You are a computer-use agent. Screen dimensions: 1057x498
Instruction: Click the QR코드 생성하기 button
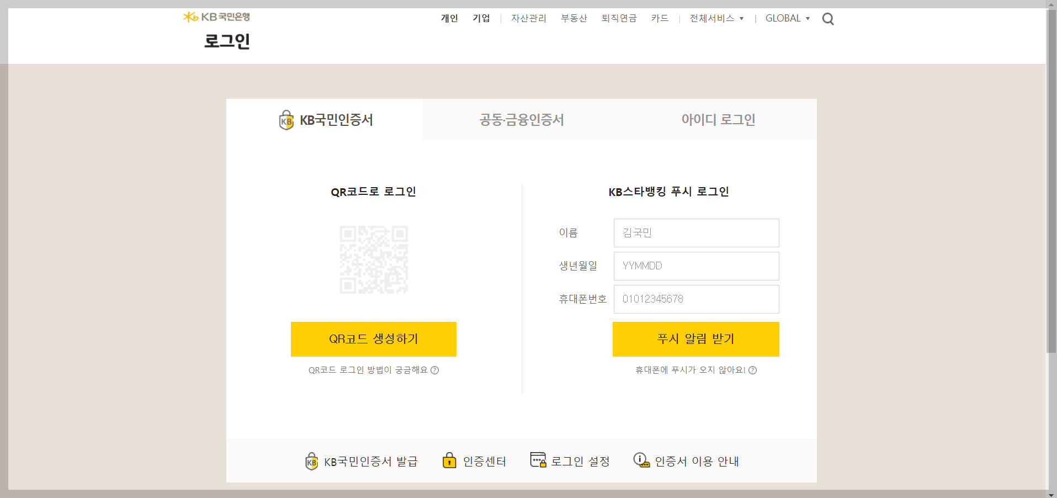374,339
